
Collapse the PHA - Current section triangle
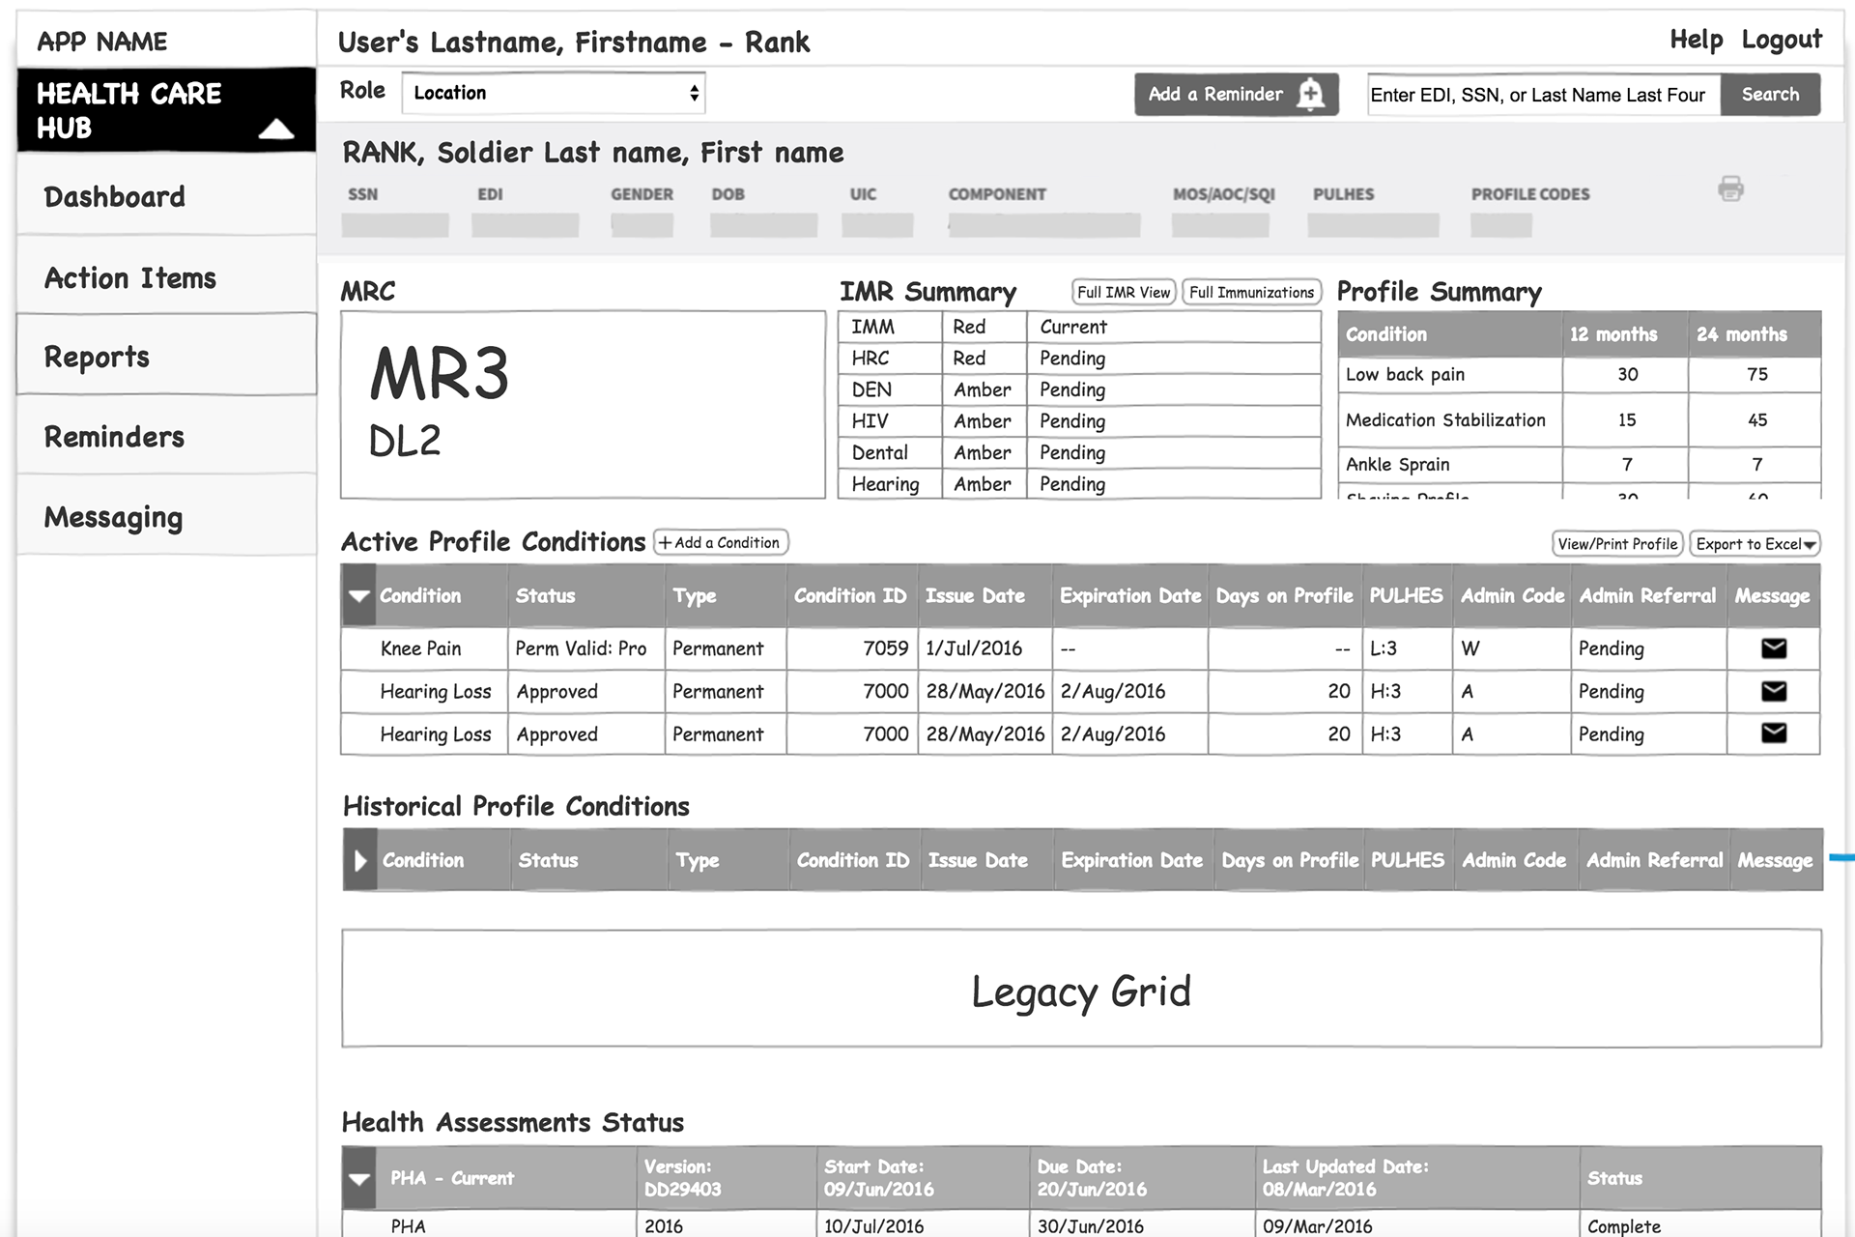(359, 1178)
